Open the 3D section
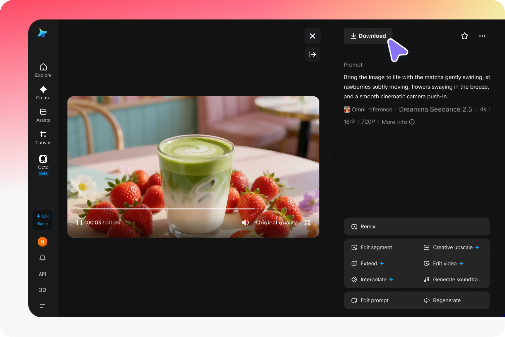 [x=42, y=290]
